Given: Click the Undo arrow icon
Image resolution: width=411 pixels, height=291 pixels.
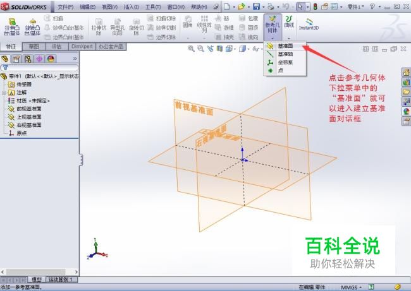Looking at the screenshot, I should tap(286, 7).
